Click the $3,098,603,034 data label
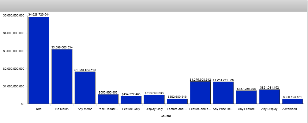The height and width of the screenshot is (123, 308). click(62, 47)
